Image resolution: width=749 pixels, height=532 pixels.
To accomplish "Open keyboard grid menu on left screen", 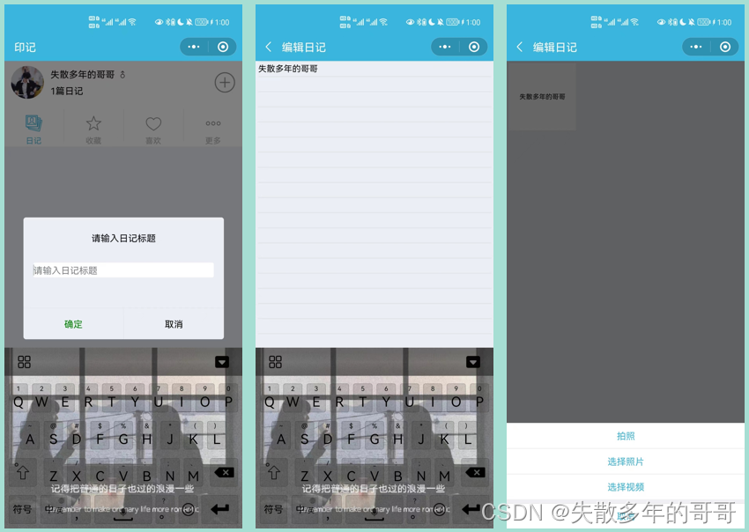I will point(24,362).
